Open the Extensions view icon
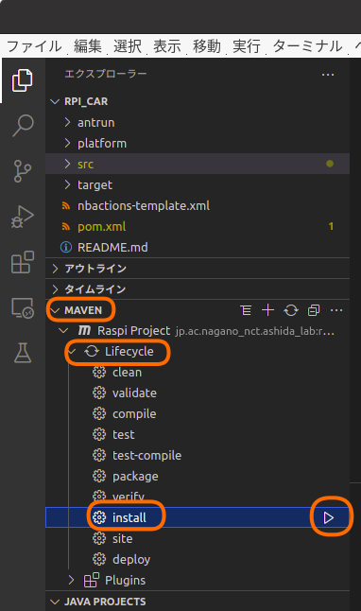This screenshot has height=611, width=361. point(22,262)
